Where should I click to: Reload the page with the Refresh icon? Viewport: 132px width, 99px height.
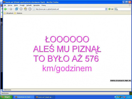pyautogui.click(x=17, y=9)
